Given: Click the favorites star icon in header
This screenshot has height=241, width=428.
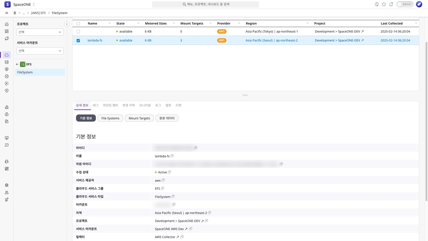Looking at the screenshot, I should (x=384, y=4).
